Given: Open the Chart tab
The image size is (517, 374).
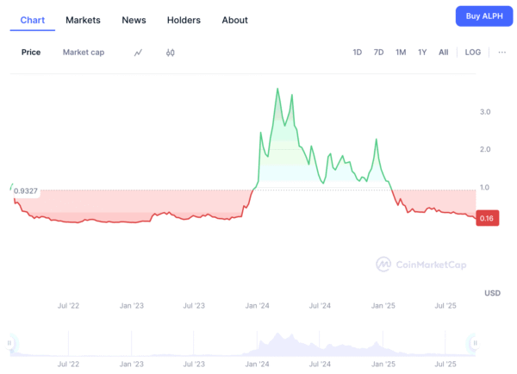Looking at the screenshot, I should (33, 20).
